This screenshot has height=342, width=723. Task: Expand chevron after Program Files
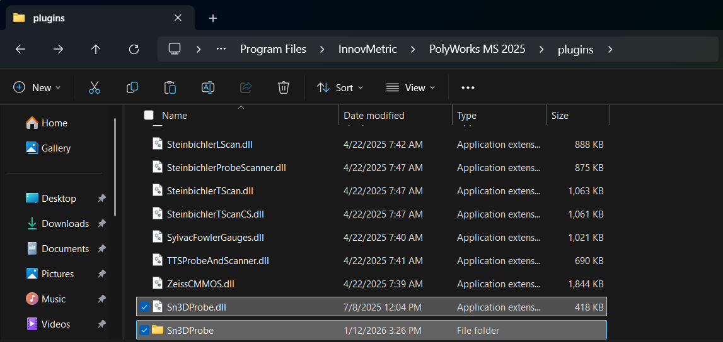[x=322, y=49]
